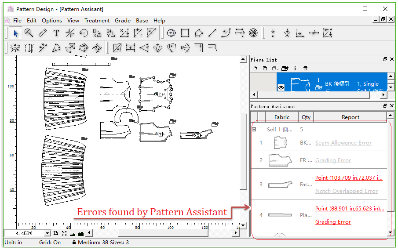Pick the ruler measure tool
The image size is (398, 250).
pyautogui.click(x=42, y=33)
